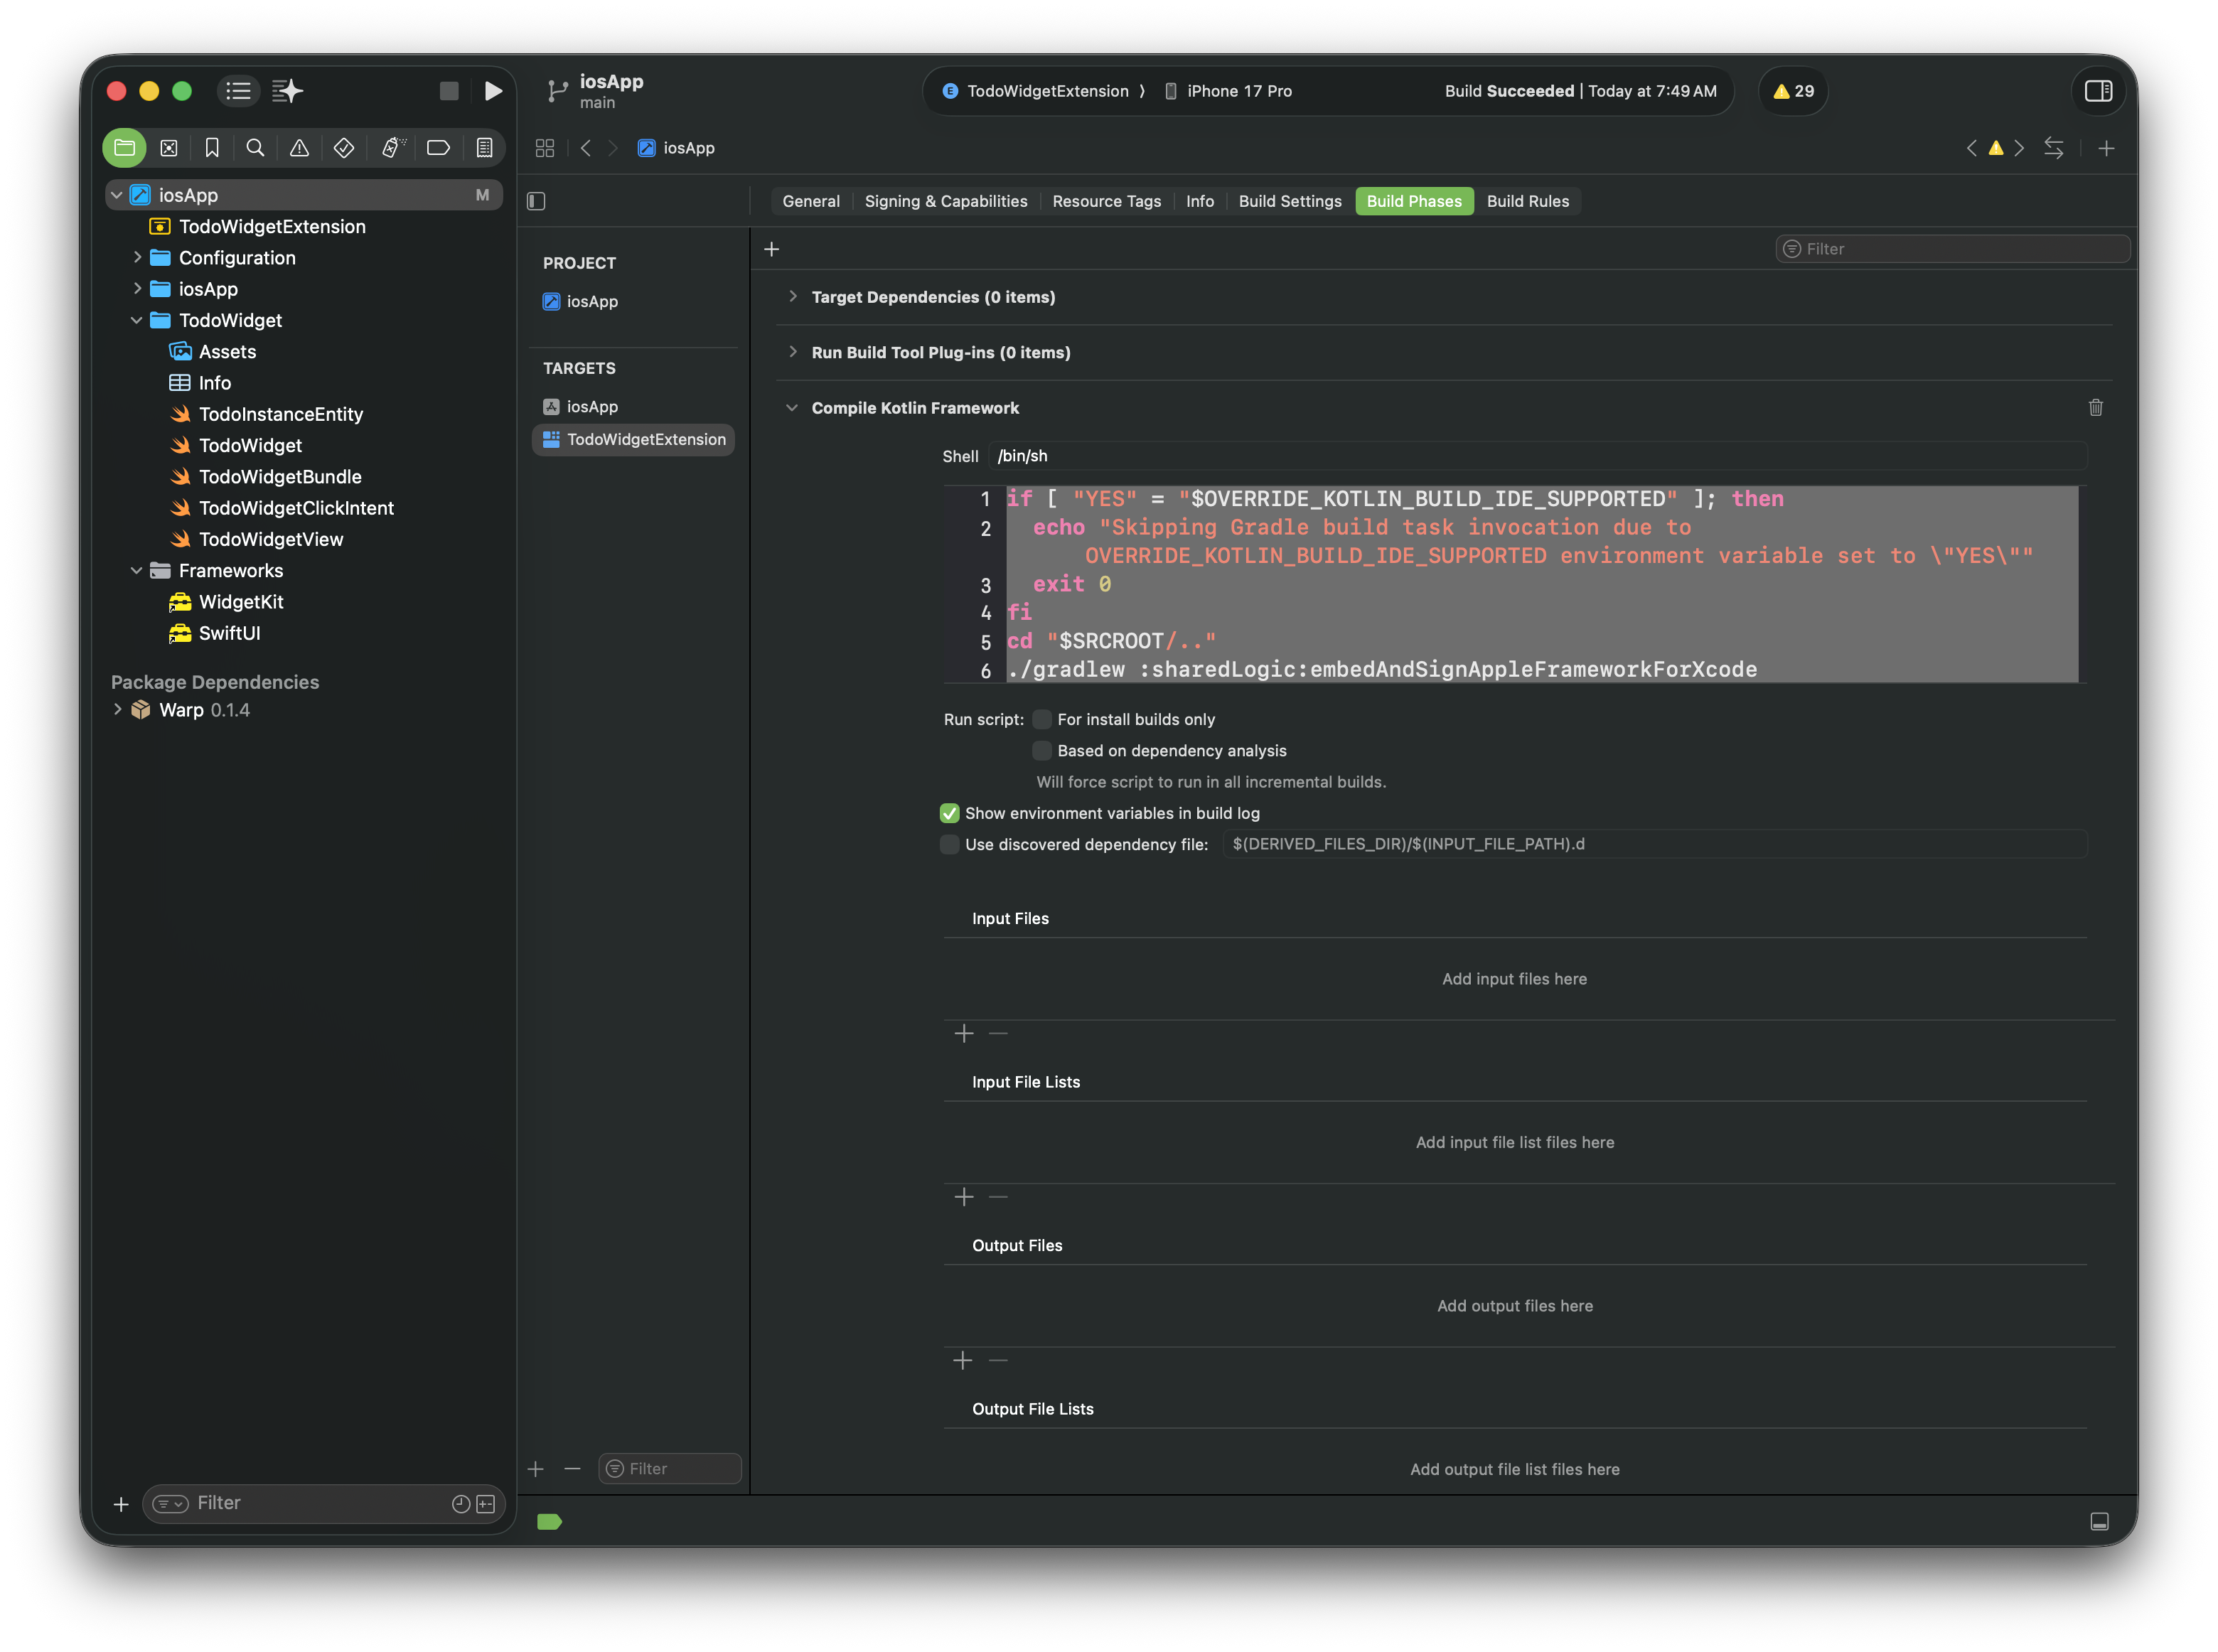Click the build phases Filter field
The height and width of the screenshot is (1652, 2218).
coord(1952,249)
